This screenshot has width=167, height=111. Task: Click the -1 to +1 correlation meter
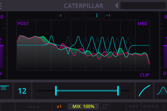[84, 15]
